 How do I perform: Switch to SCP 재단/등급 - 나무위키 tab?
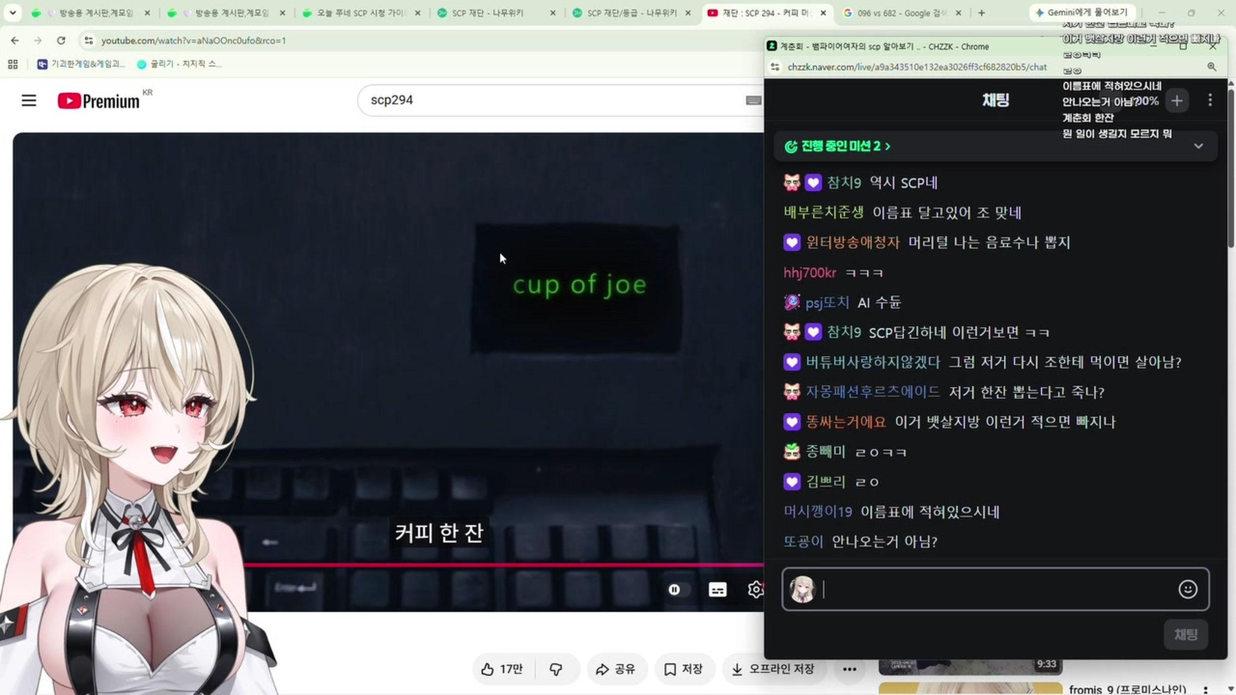631,13
